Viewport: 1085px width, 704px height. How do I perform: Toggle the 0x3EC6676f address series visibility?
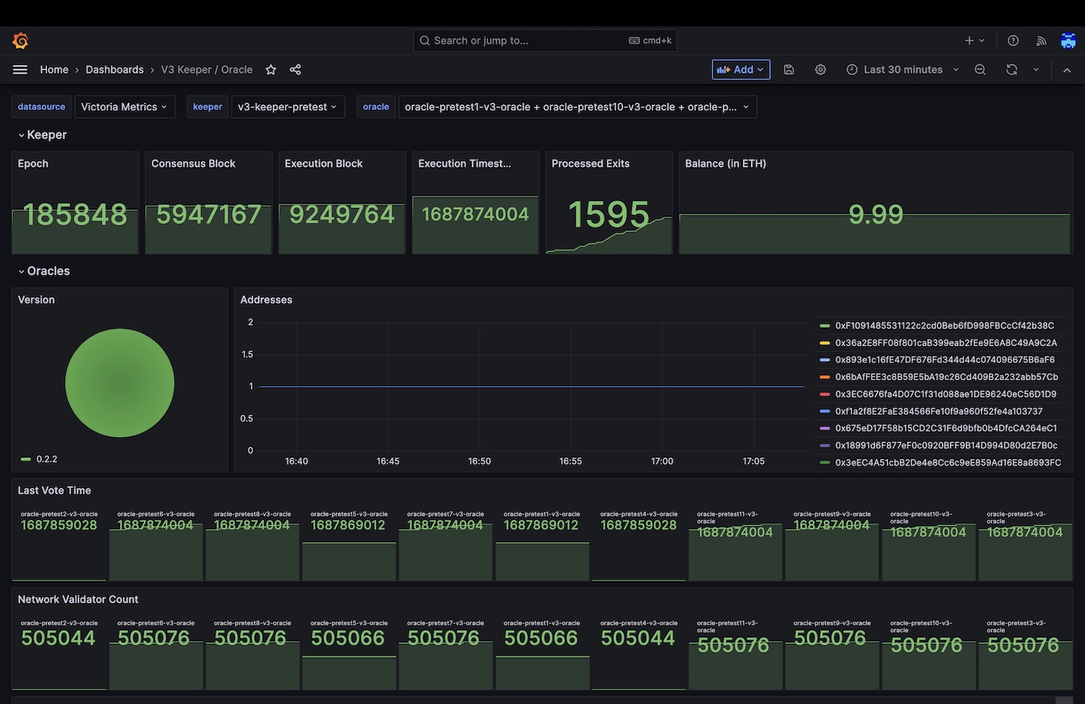point(945,394)
